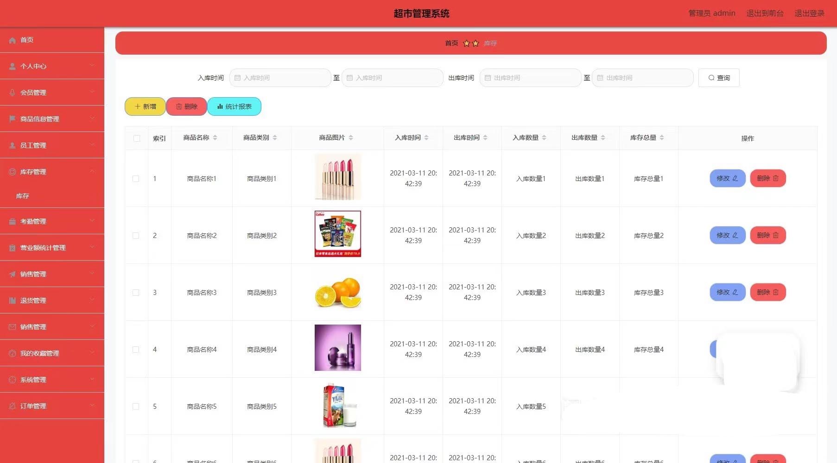Click the icon beside 库存管理

13,172
